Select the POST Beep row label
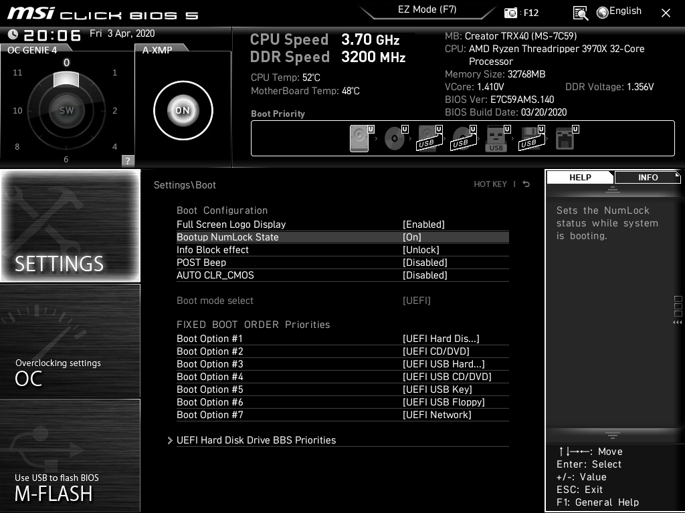Screen dimensions: 685x513 click(x=201, y=262)
